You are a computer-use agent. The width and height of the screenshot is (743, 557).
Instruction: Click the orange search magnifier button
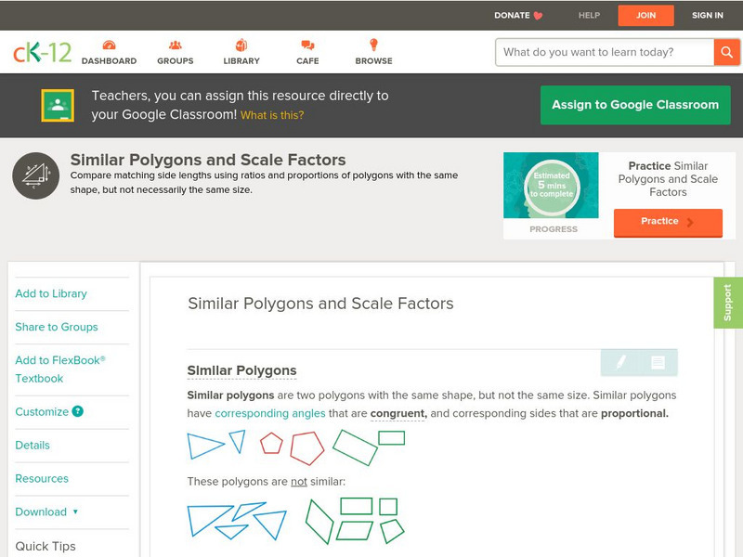pyautogui.click(x=725, y=52)
